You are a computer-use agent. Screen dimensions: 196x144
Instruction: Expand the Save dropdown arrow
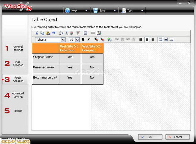115,11
